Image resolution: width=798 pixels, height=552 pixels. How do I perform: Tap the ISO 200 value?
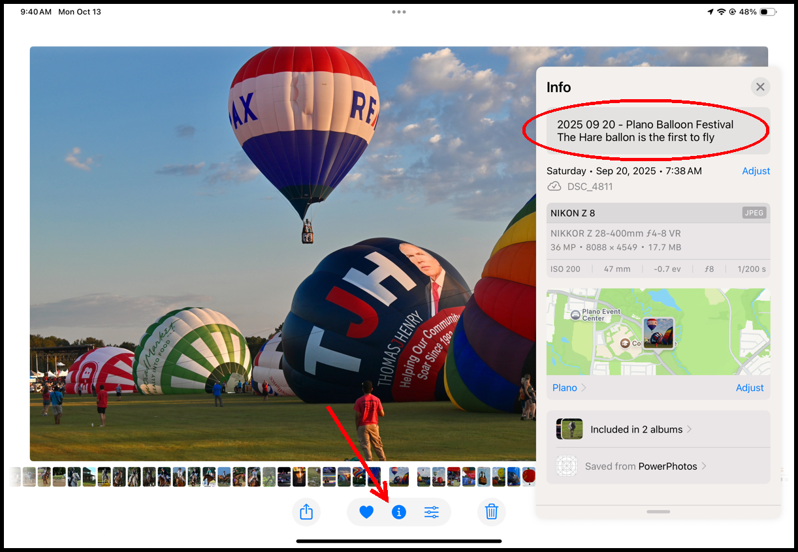point(566,269)
